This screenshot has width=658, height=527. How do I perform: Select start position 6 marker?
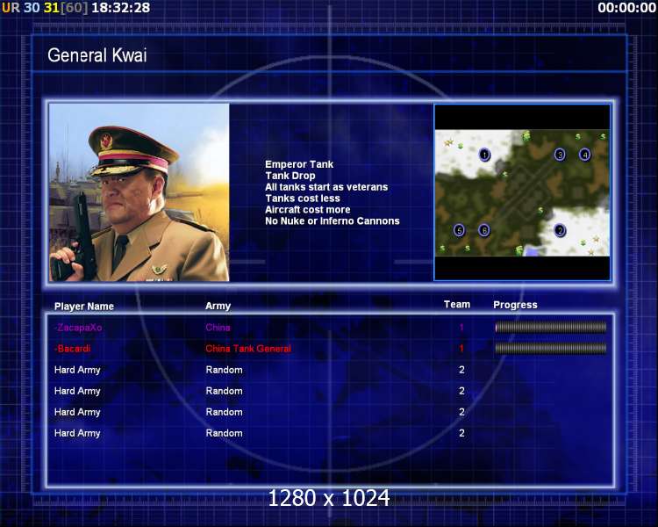484,230
